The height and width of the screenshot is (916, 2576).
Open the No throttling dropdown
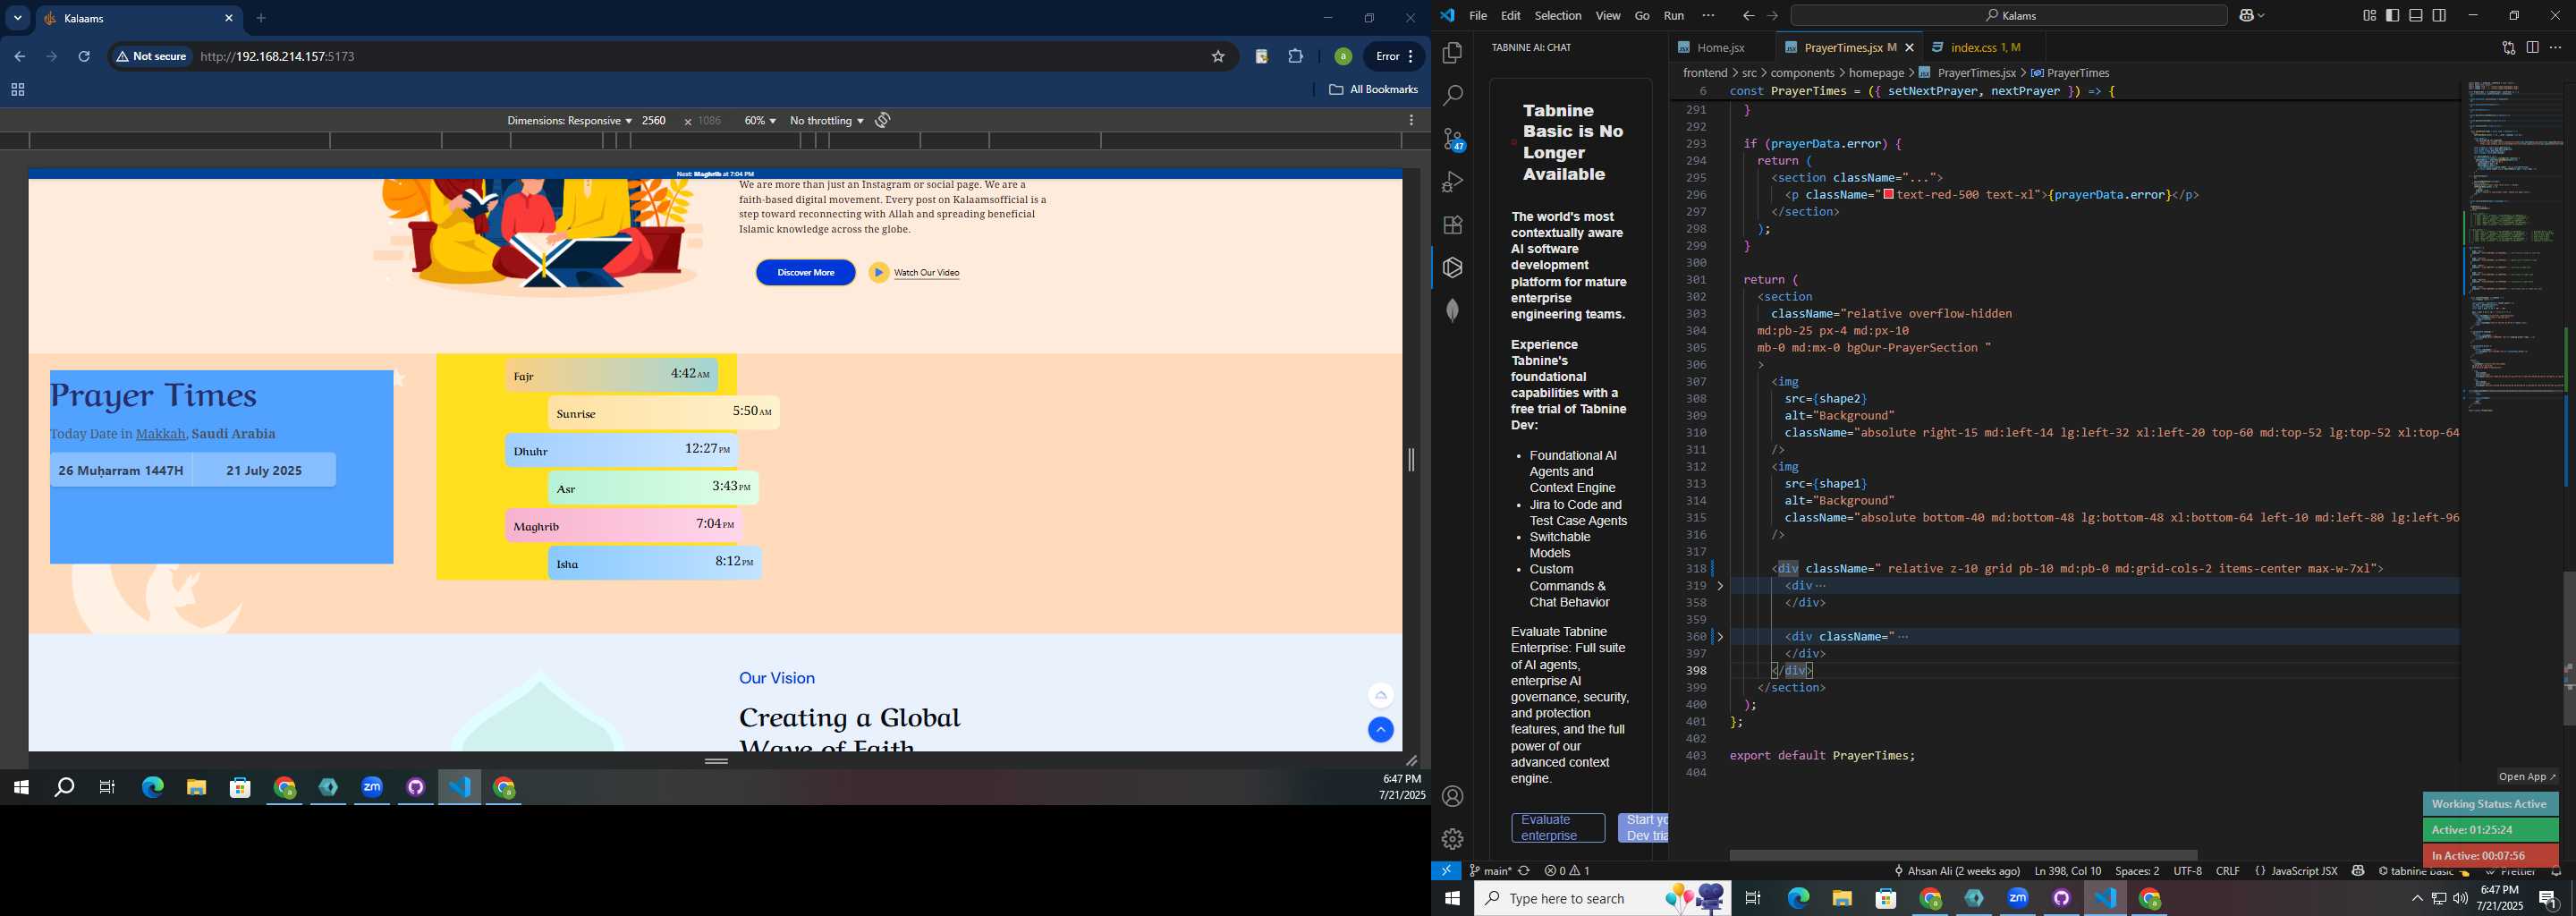click(x=827, y=121)
